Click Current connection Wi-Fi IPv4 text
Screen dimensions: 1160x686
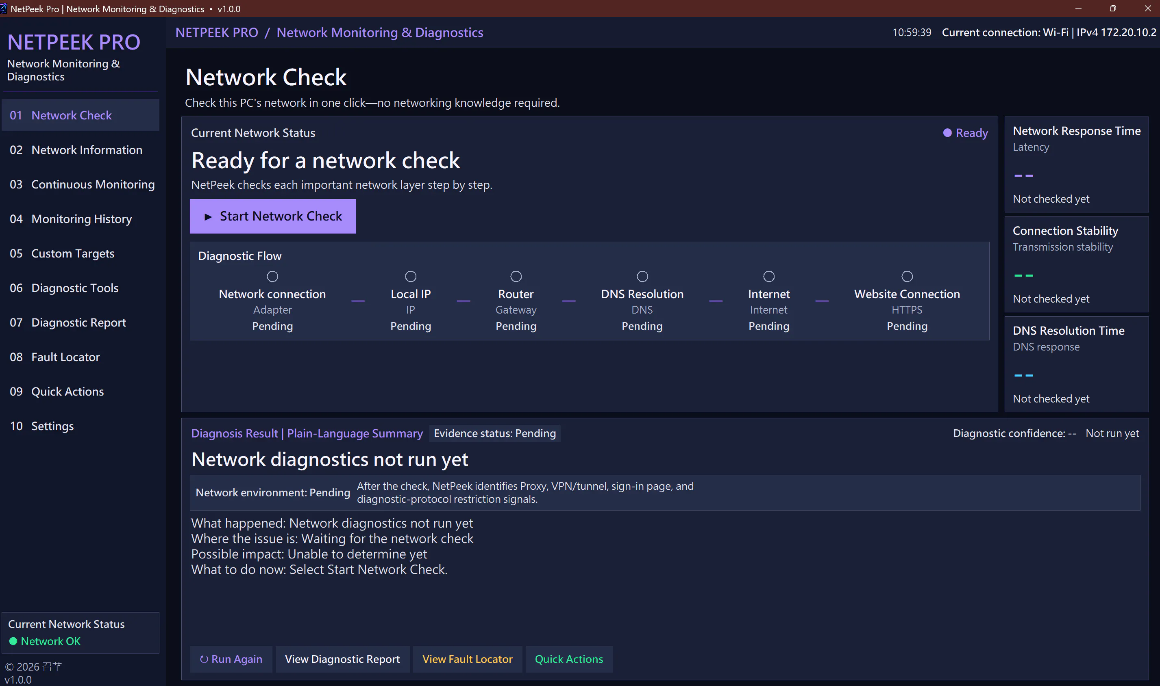click(1049, 32)
